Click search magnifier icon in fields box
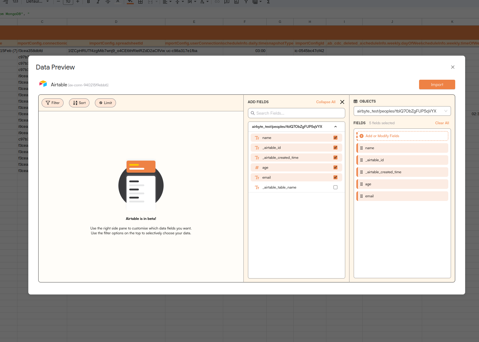The image size is (479, 342). 253,113
